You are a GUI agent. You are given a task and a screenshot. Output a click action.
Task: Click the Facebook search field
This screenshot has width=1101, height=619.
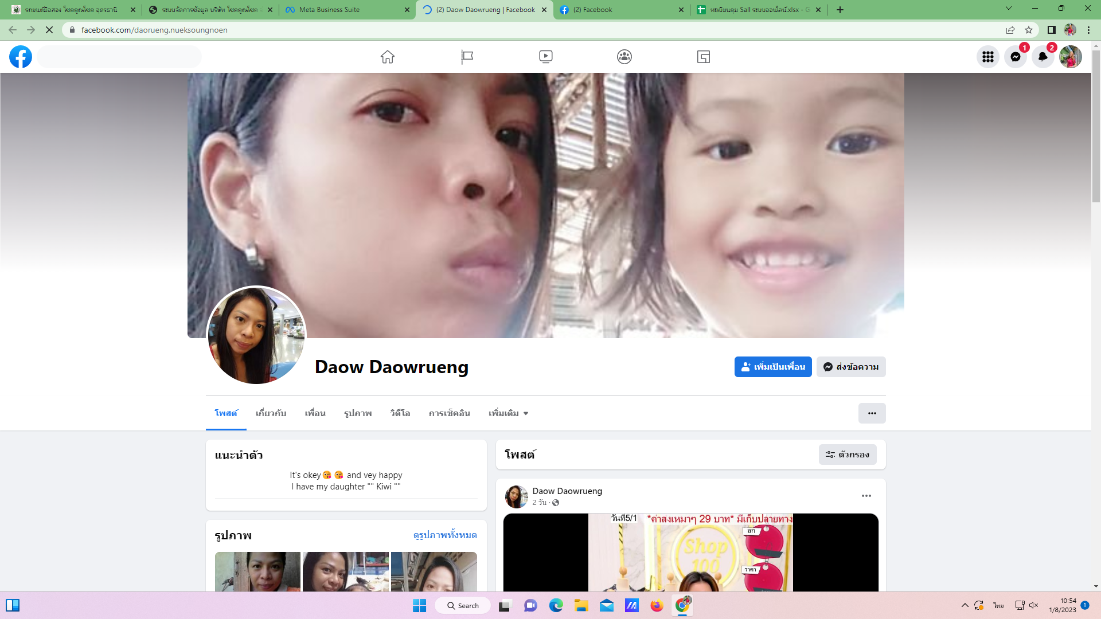(119, 57)
